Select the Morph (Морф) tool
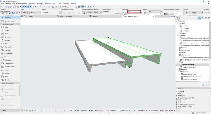211x114 pixels. coord(10,70)
